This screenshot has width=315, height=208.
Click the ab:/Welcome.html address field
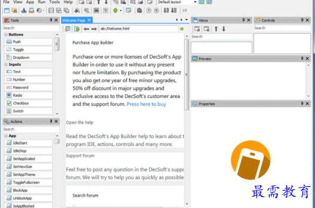139,29
